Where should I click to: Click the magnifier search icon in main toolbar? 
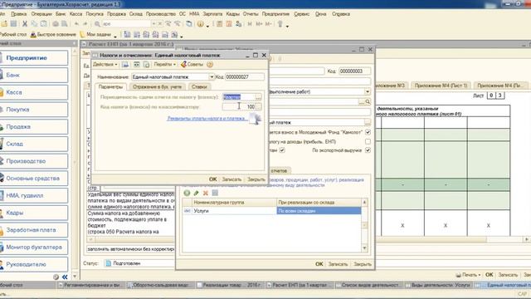[97, 24]
